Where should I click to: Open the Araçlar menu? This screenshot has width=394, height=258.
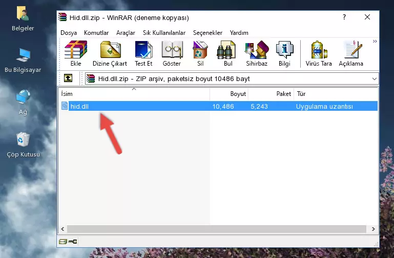[126, 33]
